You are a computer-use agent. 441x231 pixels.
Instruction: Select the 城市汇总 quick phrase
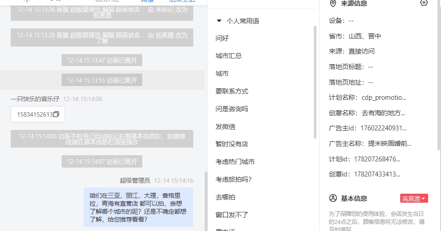[x=229, y=56]
